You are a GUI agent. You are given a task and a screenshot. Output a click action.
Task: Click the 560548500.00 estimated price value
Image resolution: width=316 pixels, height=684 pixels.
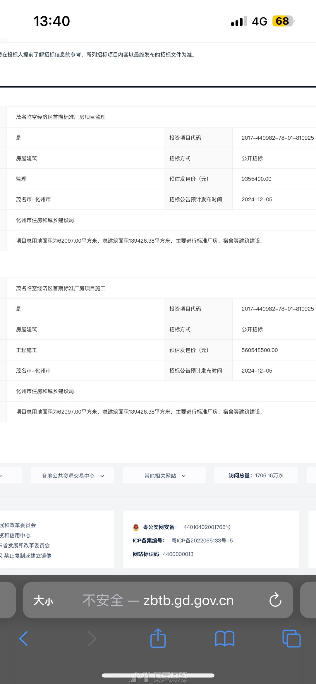pos(260,350)
